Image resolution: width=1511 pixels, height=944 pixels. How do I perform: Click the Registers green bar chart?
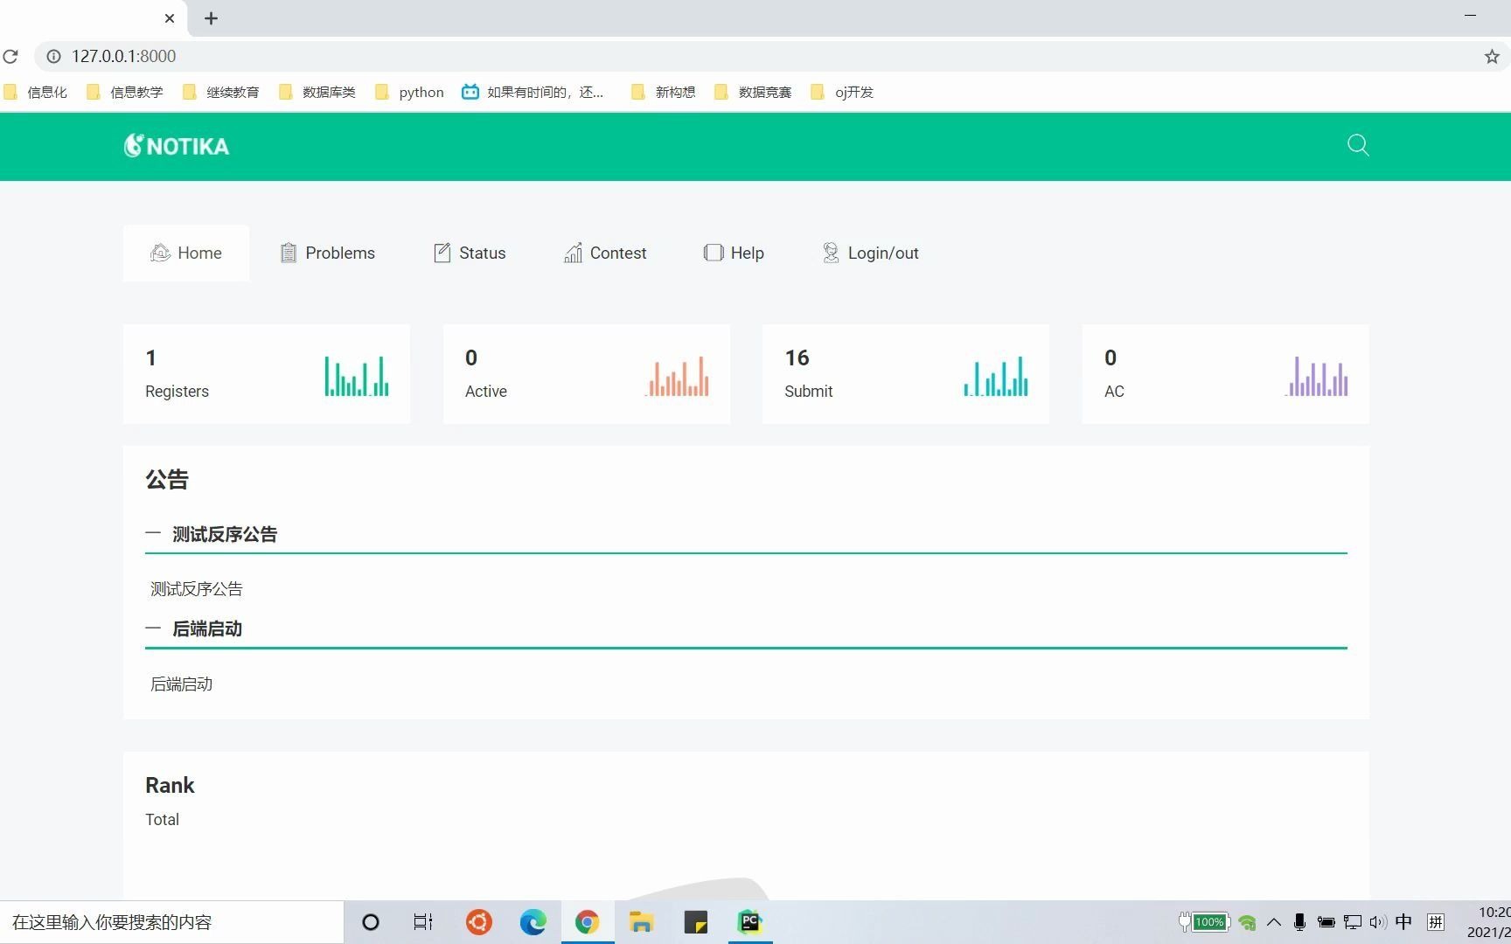point(357,376)
